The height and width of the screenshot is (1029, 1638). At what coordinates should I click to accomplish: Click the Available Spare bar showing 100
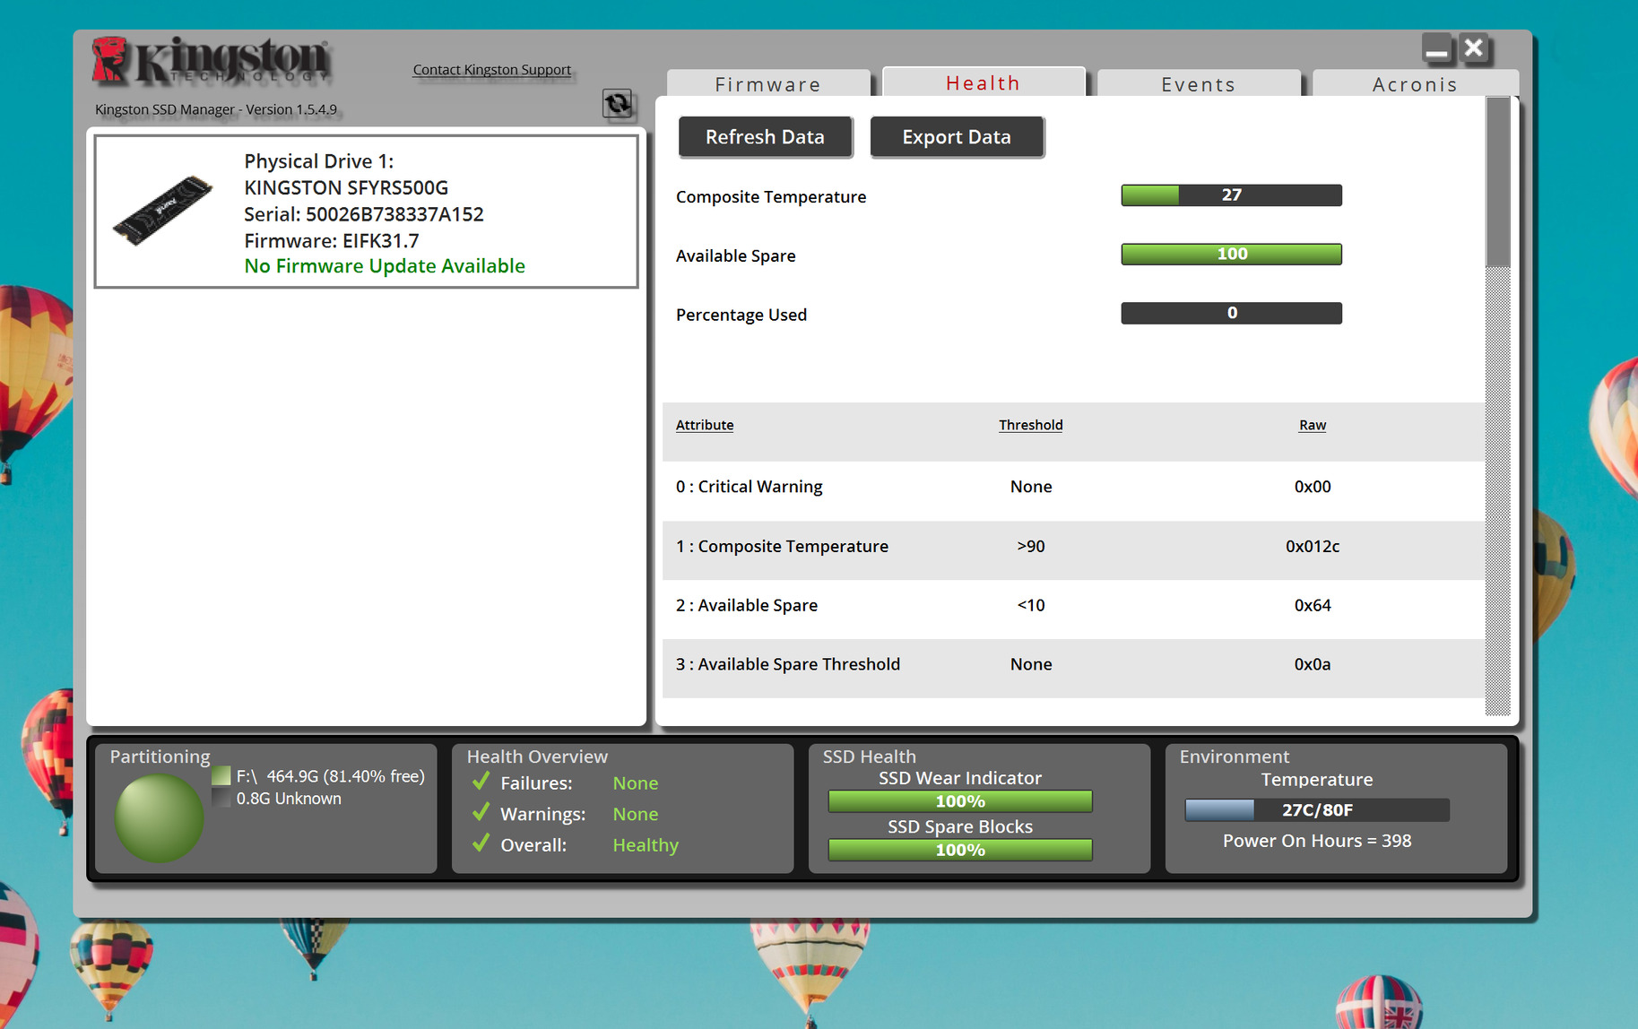(x=1231, y=255)
